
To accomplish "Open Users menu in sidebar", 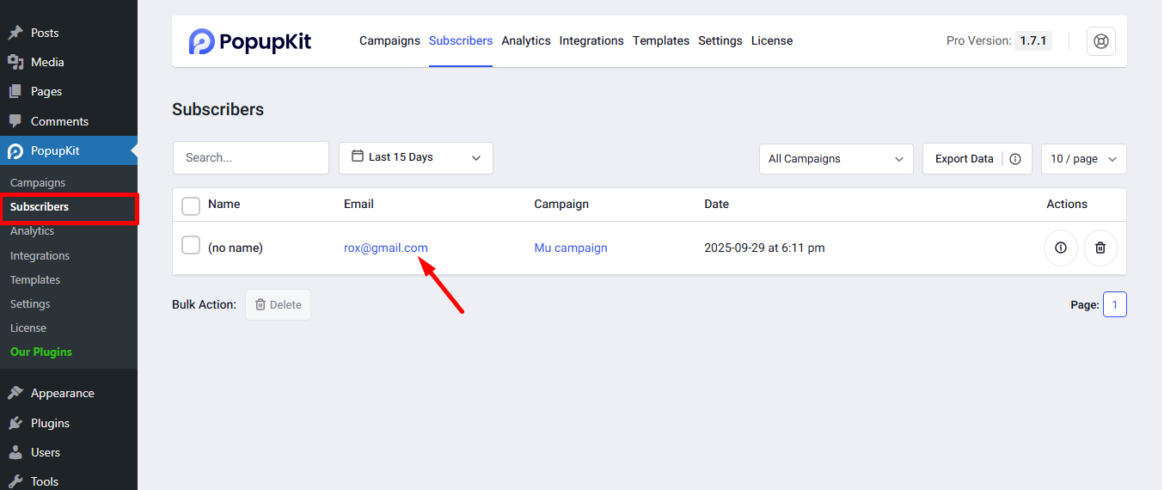I will pyautogui.click(x=46, y=452).
